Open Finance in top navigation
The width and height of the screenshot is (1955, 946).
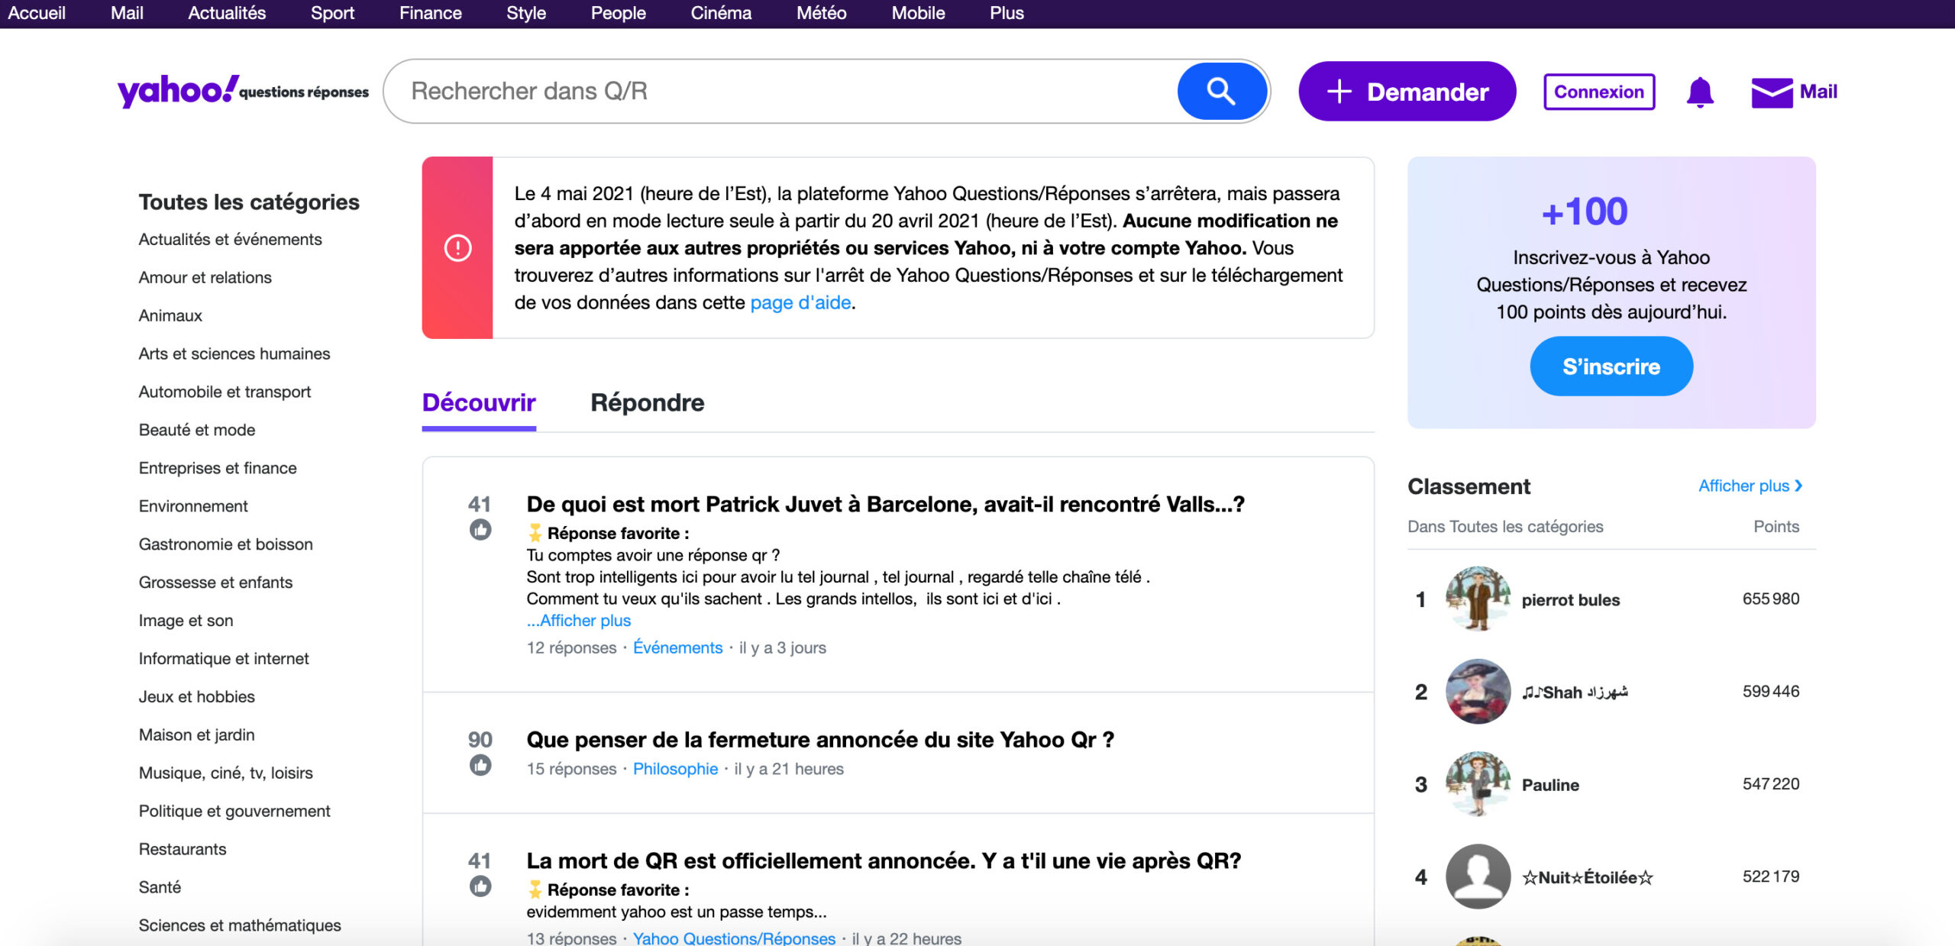pyautogui.click(x=430, y=13)
